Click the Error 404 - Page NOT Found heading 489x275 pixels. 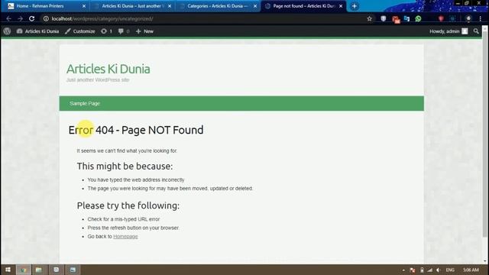[x=136, y=130]
